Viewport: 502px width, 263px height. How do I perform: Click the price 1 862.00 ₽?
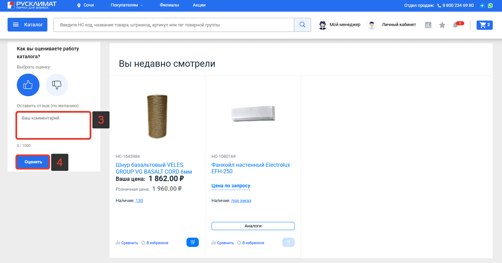(x=166, y=178)
